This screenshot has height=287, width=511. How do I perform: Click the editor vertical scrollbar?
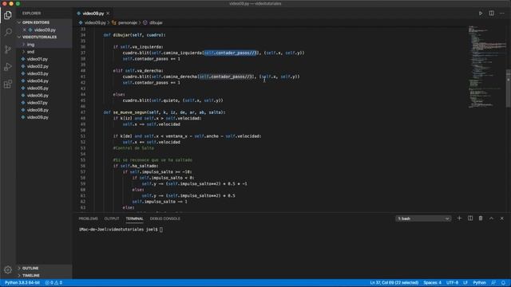click(509, 88)
